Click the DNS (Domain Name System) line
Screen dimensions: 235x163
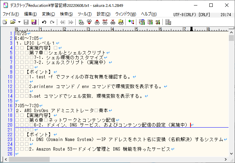click(126, 139)
